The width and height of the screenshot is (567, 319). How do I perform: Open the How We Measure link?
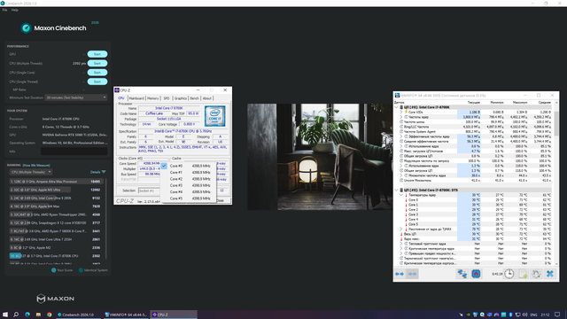tap(36, 166)
